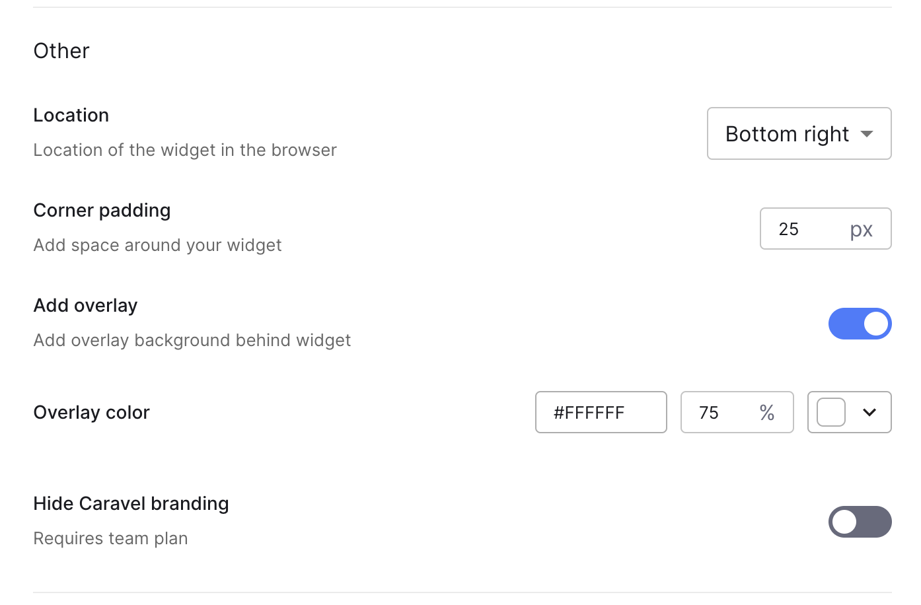Viewport: 921px width, 605px height.
Task: Click the Location dropdown caret arrow
Action: point(867,134)
